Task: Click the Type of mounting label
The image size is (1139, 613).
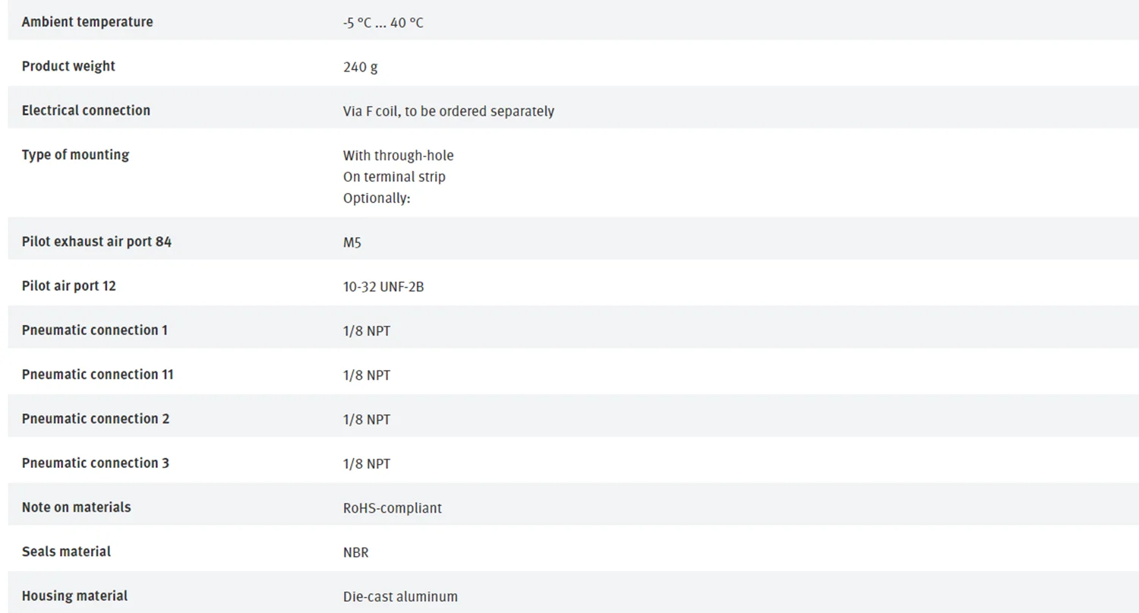Action: point(75,155)
